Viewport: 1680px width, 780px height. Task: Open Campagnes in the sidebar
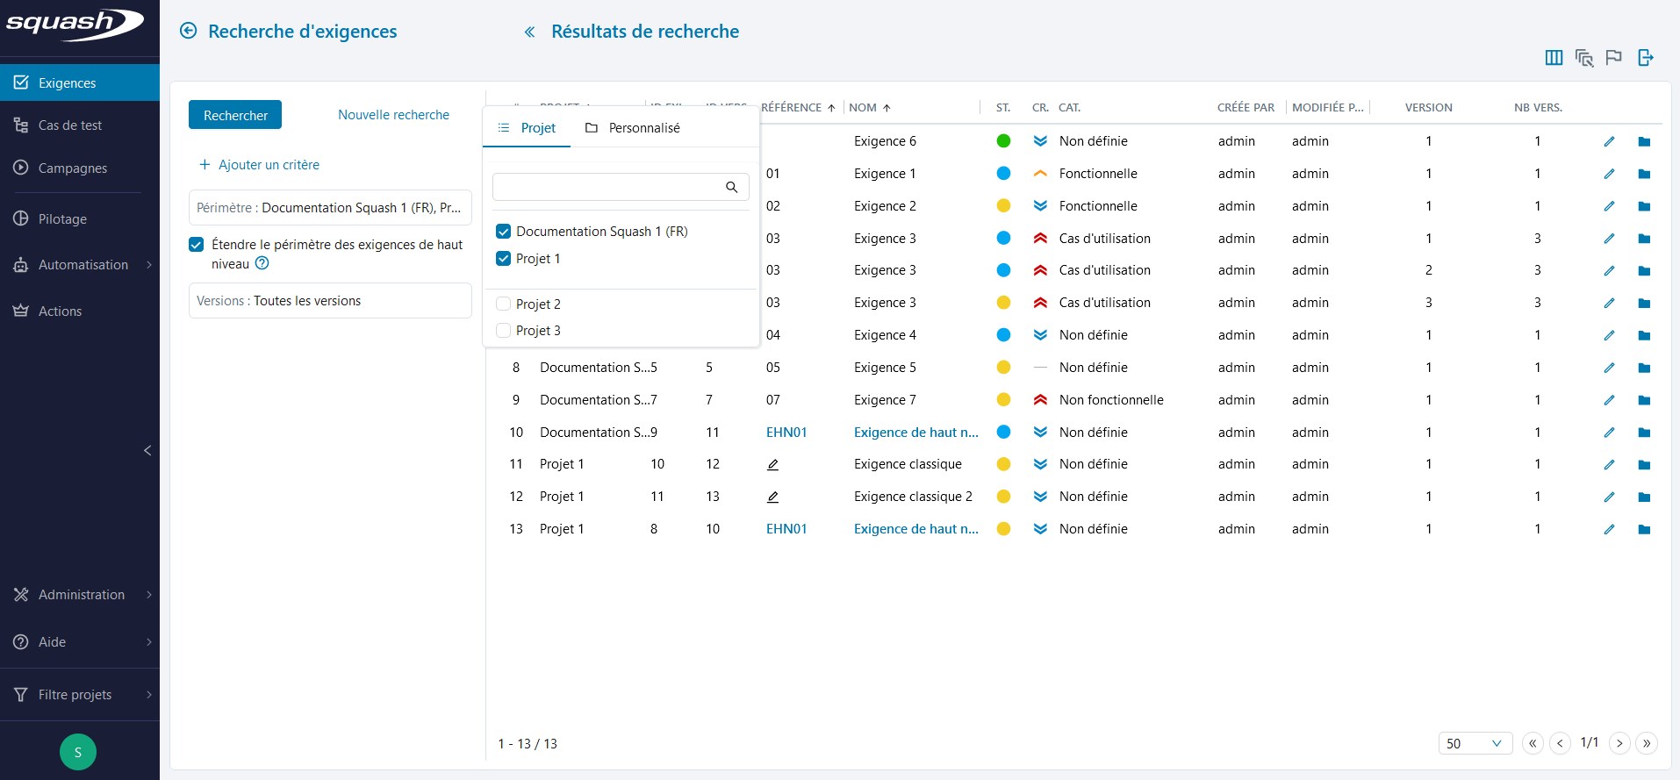72,168
